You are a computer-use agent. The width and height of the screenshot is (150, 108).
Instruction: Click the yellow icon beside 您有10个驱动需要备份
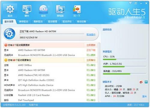(x=6, y=60)
